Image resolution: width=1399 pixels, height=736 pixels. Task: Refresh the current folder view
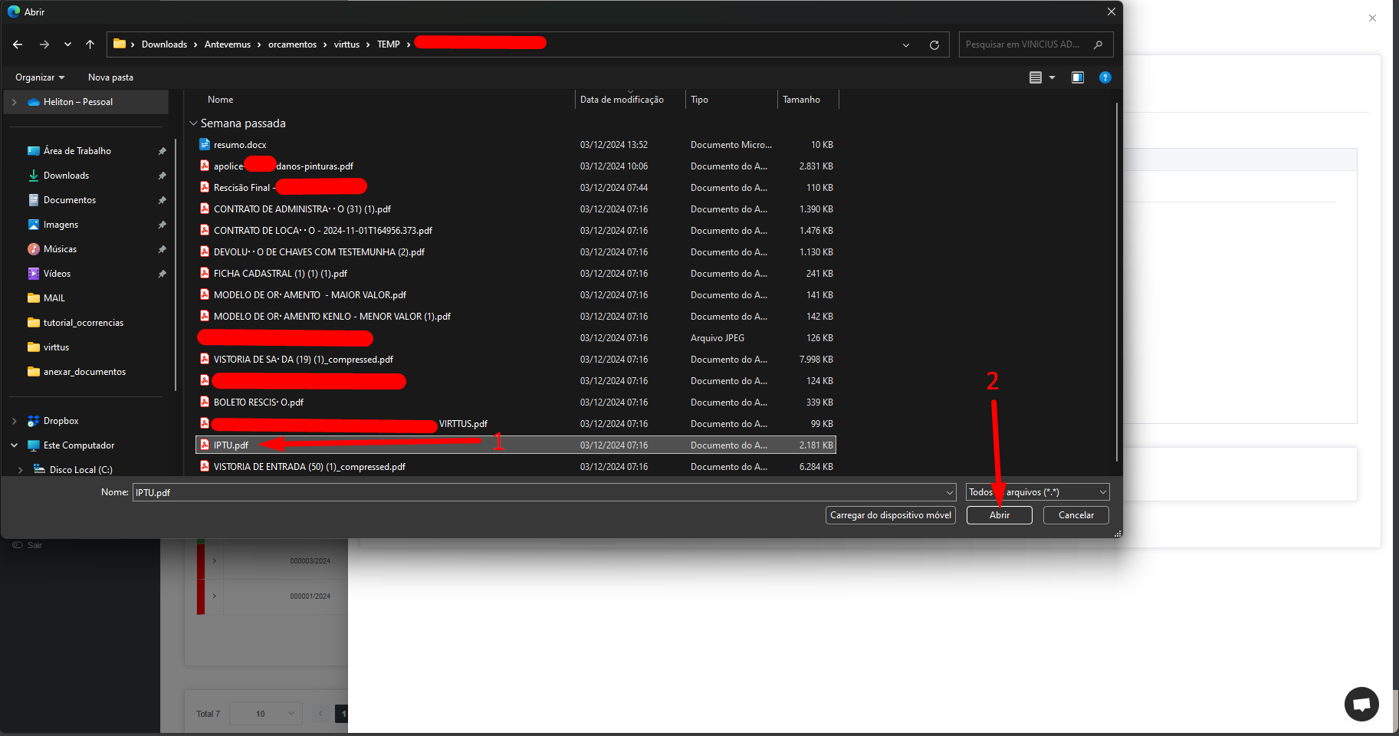pos(934,44)
